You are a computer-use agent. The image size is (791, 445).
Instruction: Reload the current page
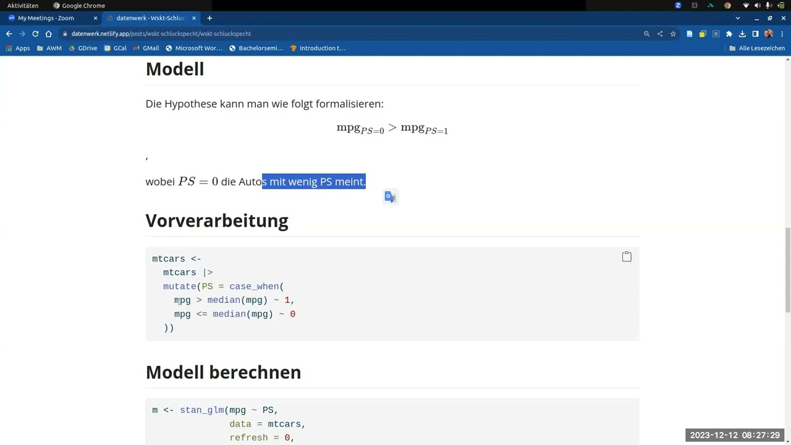click(35, 34)
